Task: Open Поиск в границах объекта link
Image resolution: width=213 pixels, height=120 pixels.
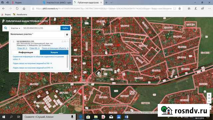Action: pos(55,48)
